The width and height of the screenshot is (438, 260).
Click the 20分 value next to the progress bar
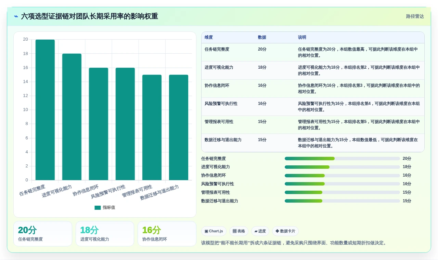pos(407,159)
